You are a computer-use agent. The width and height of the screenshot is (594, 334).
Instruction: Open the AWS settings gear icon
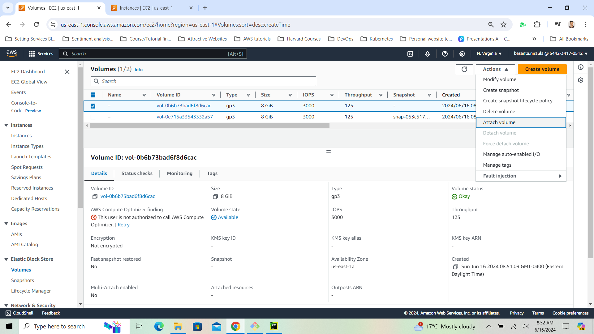click(462, 54)
